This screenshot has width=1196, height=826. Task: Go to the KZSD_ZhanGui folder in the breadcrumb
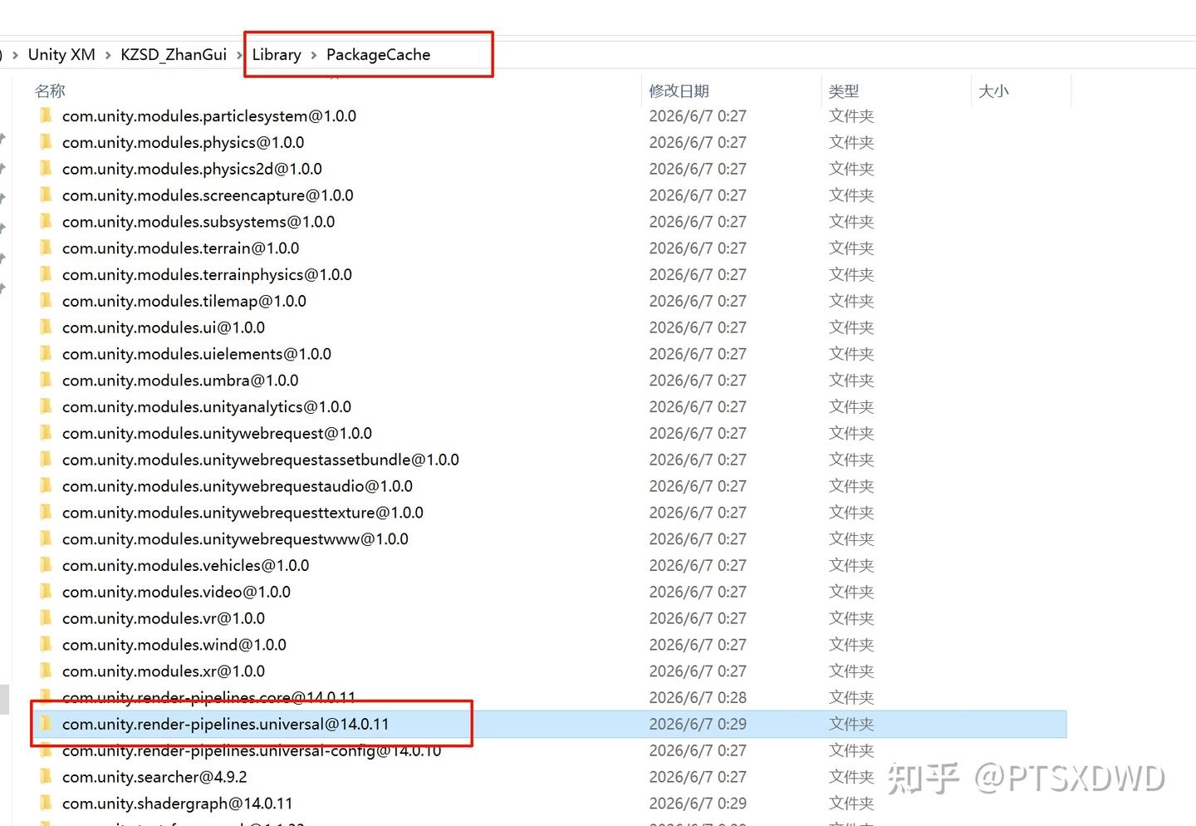(x=174, y=55)
